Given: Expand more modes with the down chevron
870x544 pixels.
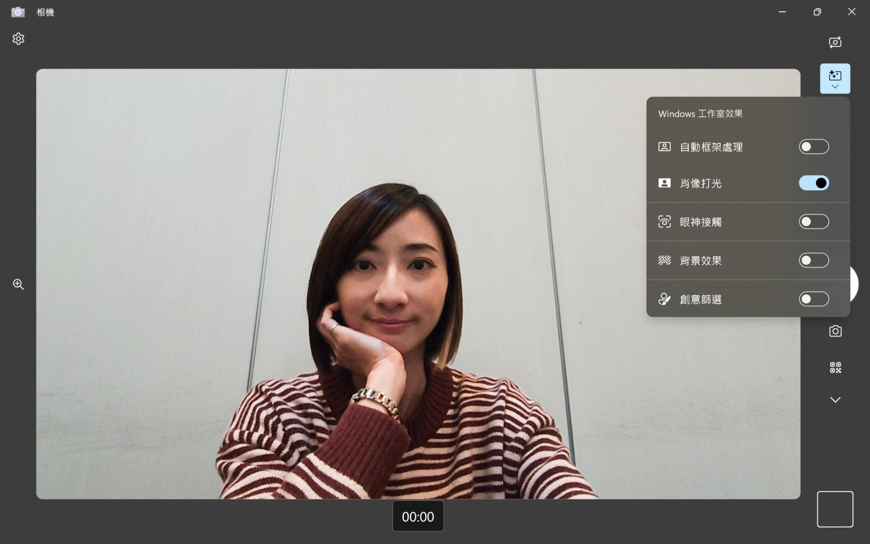Looking at the screenshot, I should (x=835, y=400).
